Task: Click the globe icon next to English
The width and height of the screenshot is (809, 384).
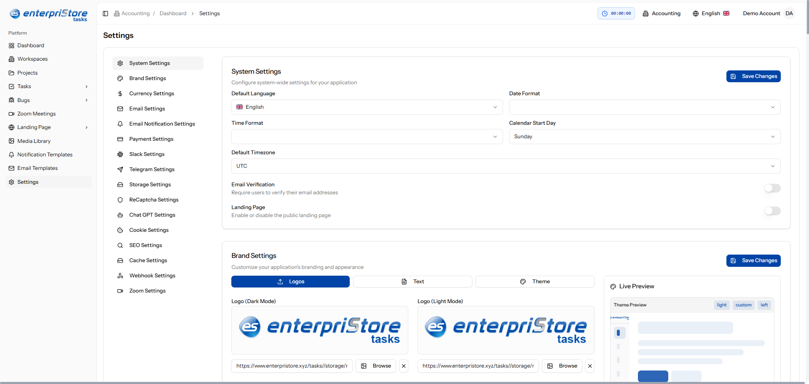Action: tap(696, 13)
